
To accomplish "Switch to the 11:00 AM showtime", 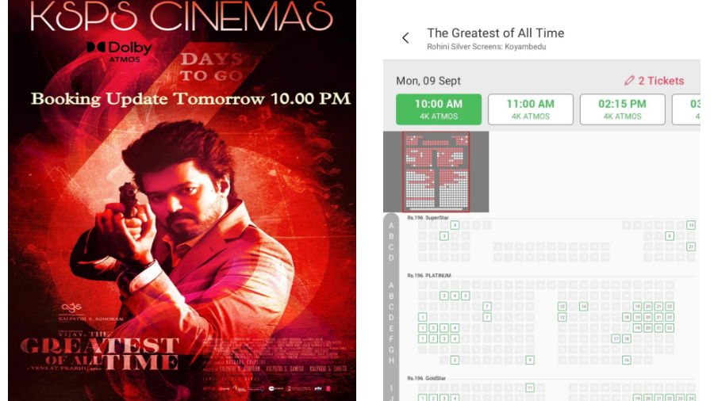I will [x=531, y=109].
